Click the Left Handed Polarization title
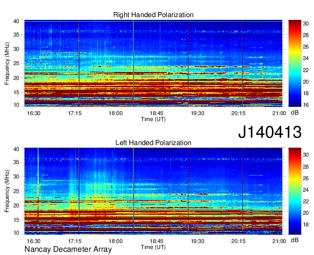This screenshot has height=255, width=314. click(153, 143)
